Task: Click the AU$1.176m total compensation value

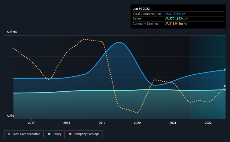Action: (173, 14)
